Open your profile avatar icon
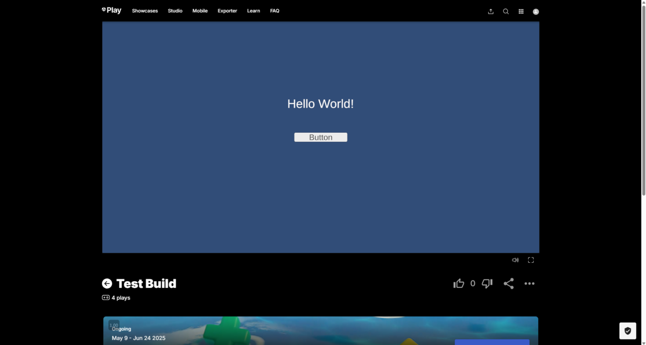Viewport: 646px width, 345px height. click(x=536, y=11)
